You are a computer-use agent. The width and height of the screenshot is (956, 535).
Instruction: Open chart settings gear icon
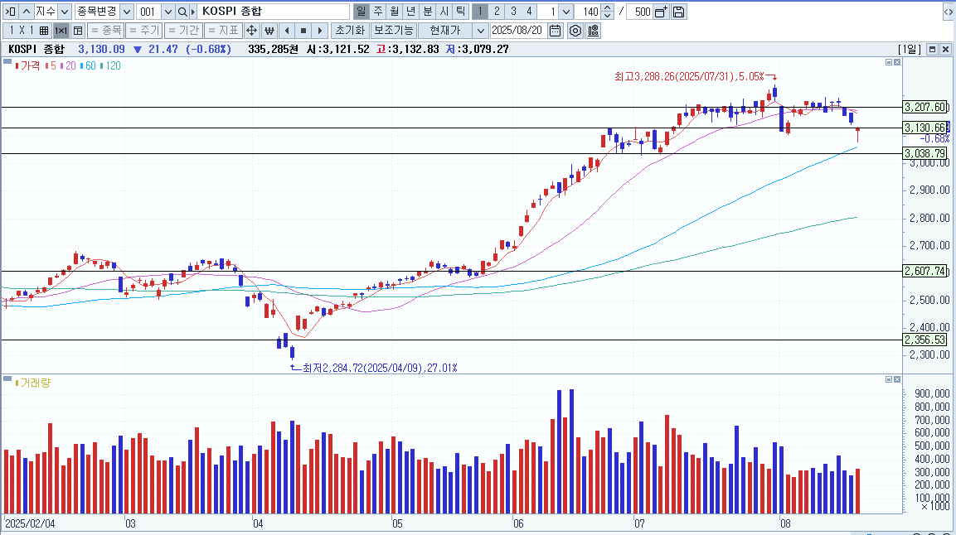[x=575, y=31]
